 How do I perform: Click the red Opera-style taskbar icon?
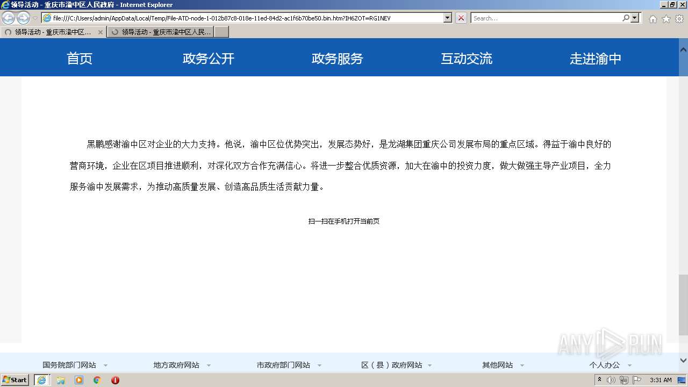[x=115, y=380]
